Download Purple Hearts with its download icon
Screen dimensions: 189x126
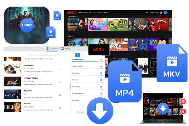click(60, 69)
